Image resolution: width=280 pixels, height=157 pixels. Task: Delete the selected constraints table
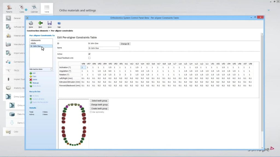coord(34,79)
